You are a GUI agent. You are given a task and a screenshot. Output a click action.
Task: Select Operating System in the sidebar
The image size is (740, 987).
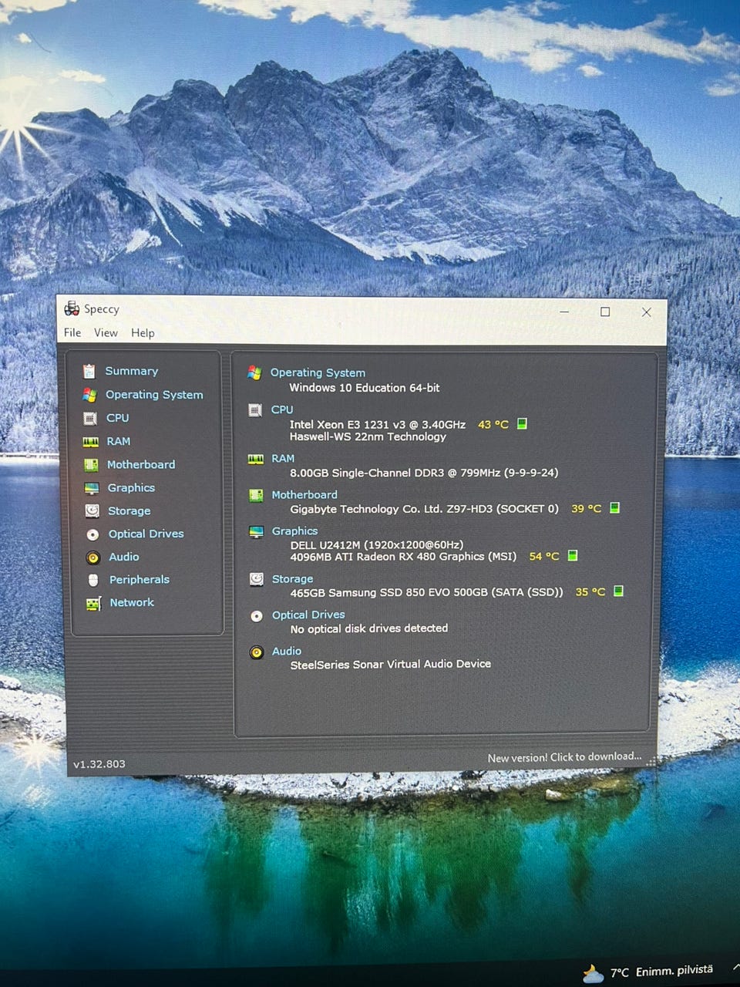(x=154, y=395)
